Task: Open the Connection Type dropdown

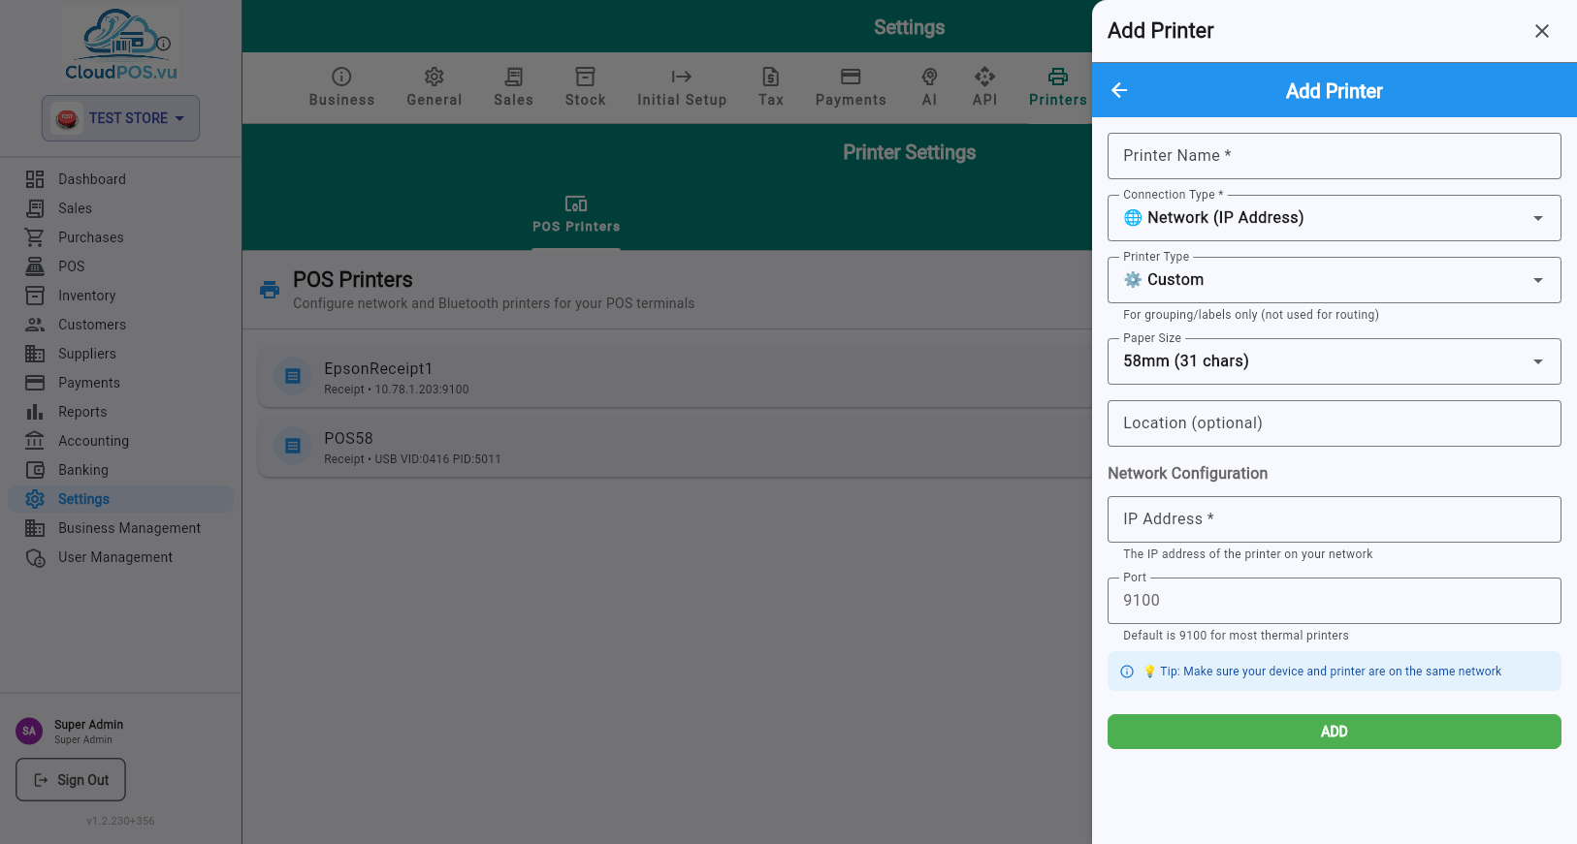Action: 1335,218
